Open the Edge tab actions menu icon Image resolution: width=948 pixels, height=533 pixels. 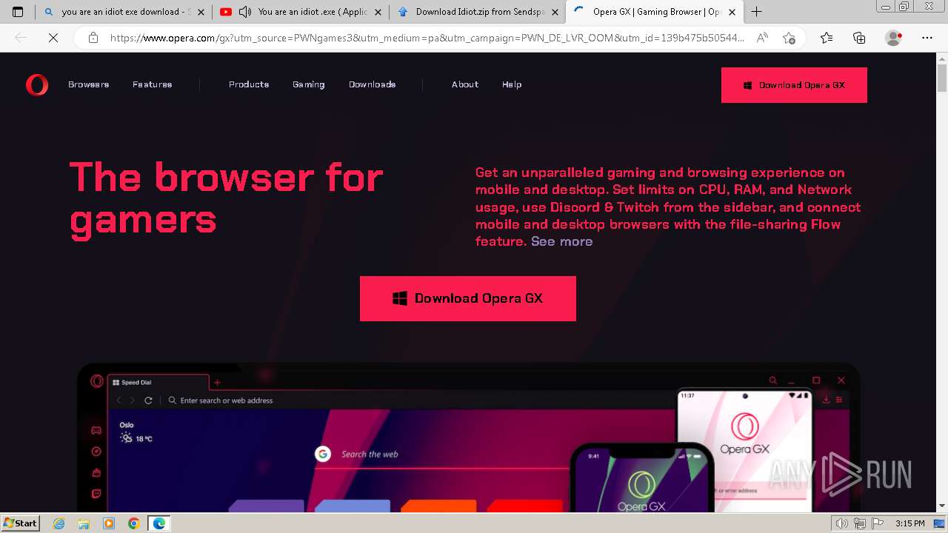[18, 12]
